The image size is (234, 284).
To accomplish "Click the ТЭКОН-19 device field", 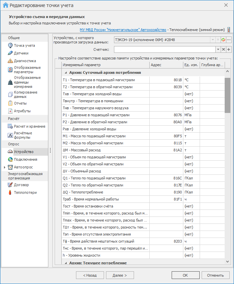I will point(162,40).
